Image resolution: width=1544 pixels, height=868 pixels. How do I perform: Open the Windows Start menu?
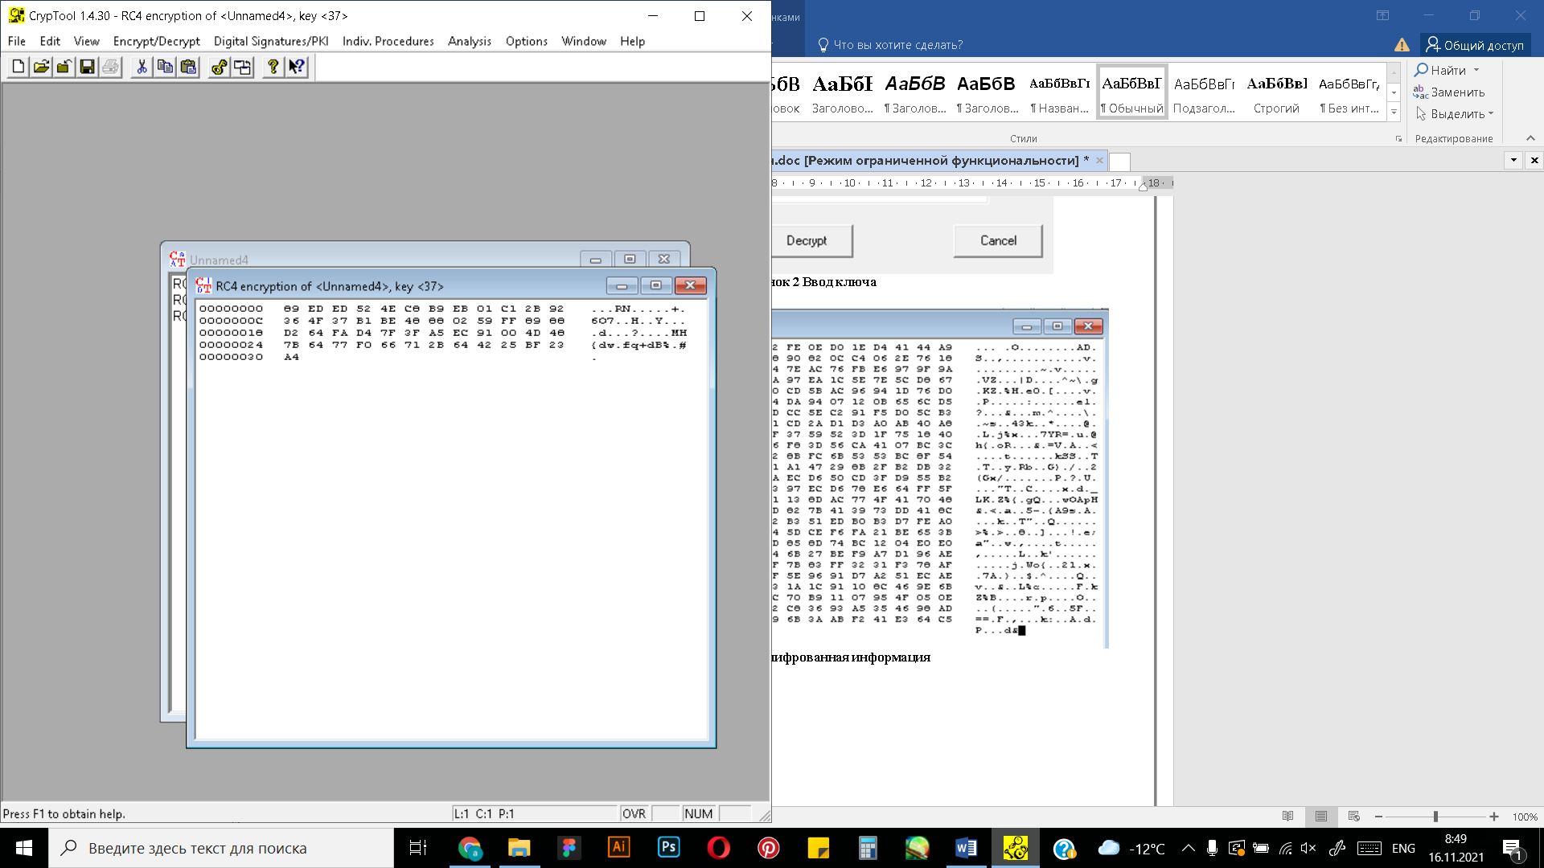[24, 848]
